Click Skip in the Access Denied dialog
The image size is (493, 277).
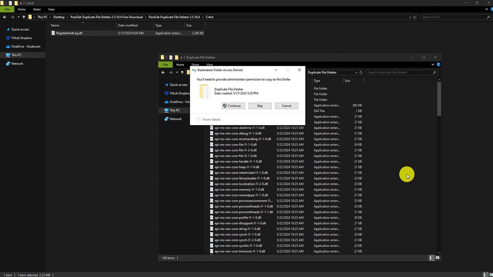[x=260, y=106]
